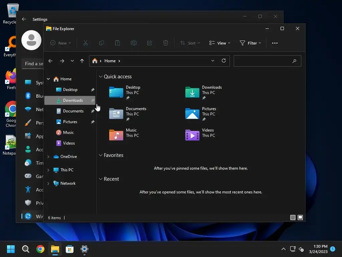The image size is (342, 257).
Task: Click the Delete trash icon
Action: coord(166,43)
